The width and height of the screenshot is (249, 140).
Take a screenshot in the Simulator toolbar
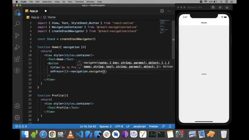pos(213,7)
